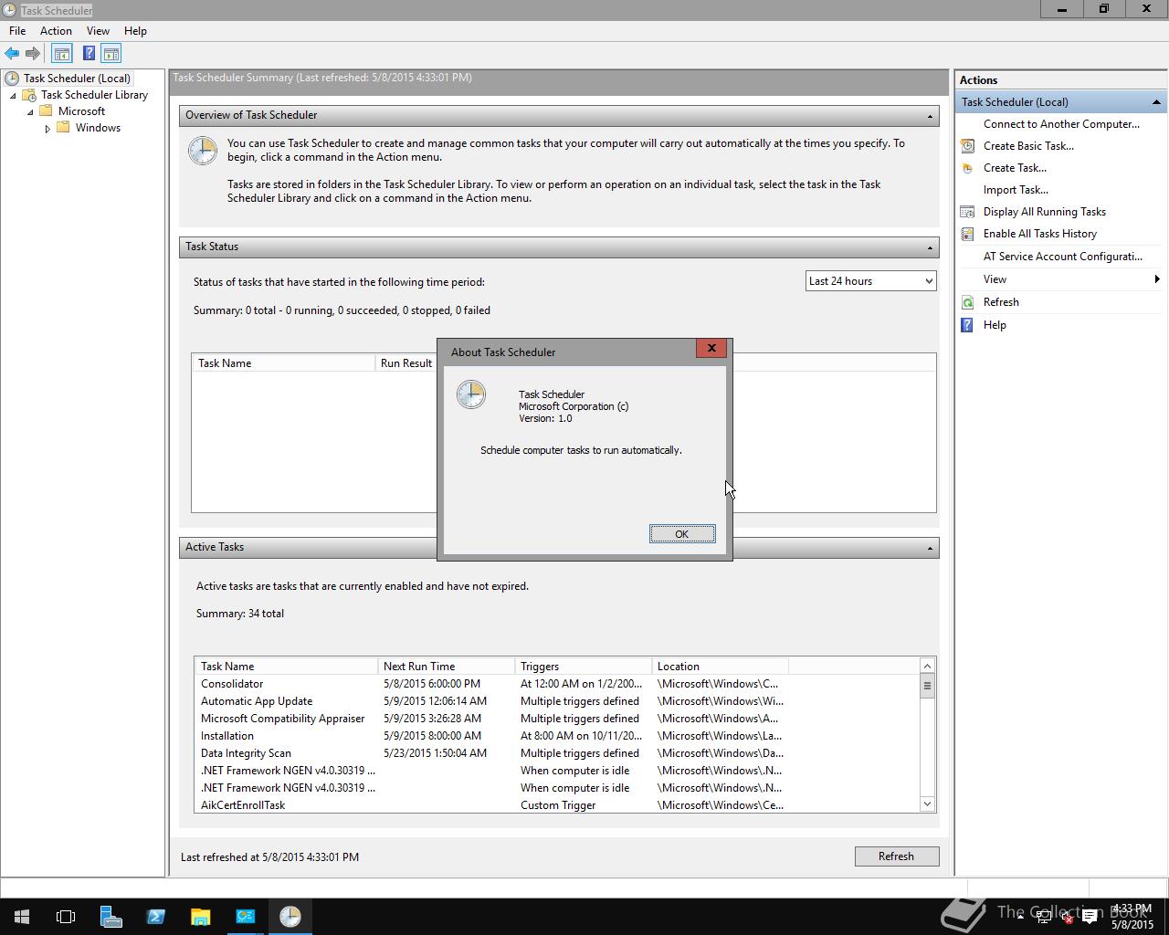The height and width of the screenshot is (935, 1169).
Task: Click the Enable All Tasks History icon
Action: [967, 234]
